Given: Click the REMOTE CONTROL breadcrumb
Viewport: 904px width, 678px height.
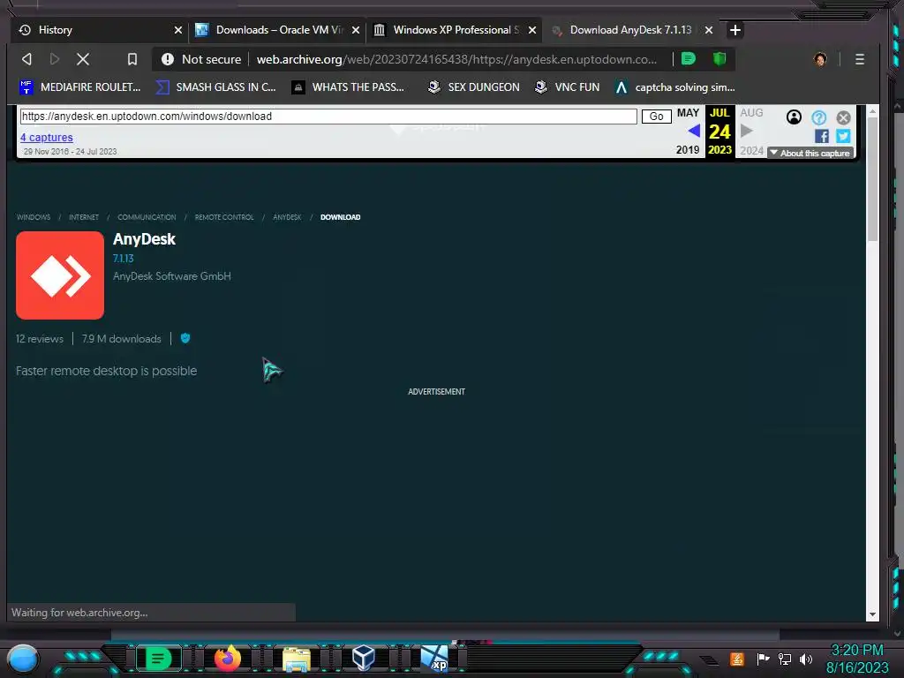Looking at the screenshot, I should tap(223, 217).
